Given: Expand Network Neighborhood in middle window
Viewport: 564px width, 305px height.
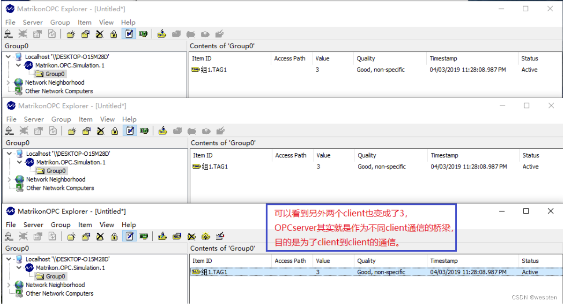Looking at the screenshot, I should [9, 180].
